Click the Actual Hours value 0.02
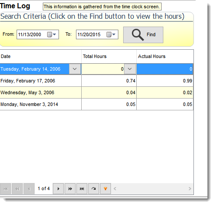This screenshot has width=214, height=205. [x=187, y=92]
